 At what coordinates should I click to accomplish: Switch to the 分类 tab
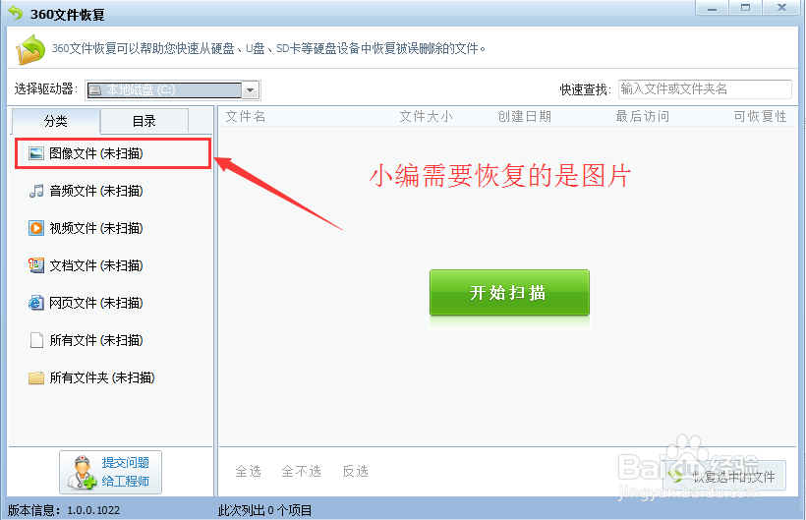coord(55,121)
